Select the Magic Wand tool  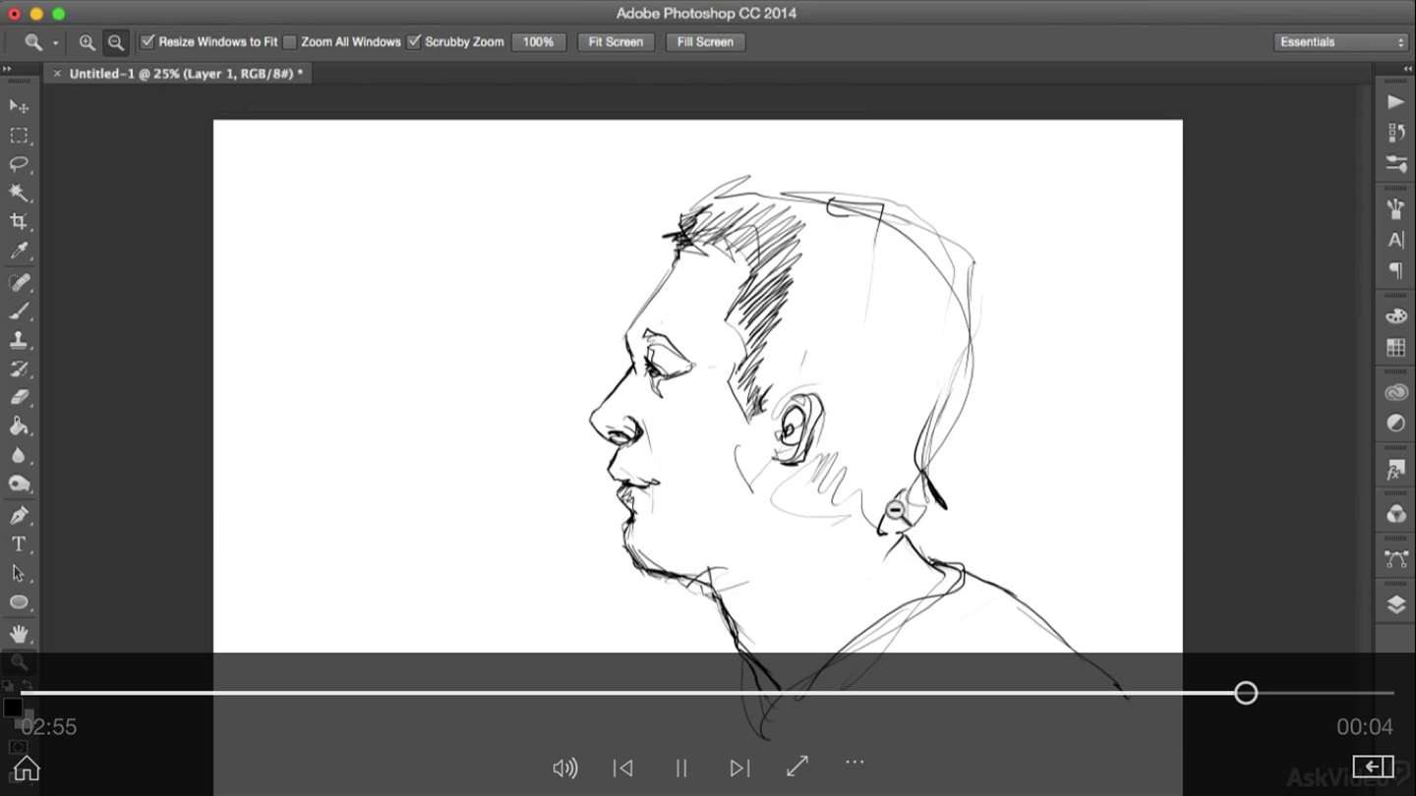(x=19, y=193)
